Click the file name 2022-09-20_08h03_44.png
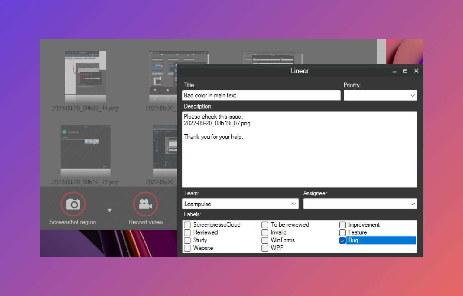463x296 pixels. tap(85, 108)
